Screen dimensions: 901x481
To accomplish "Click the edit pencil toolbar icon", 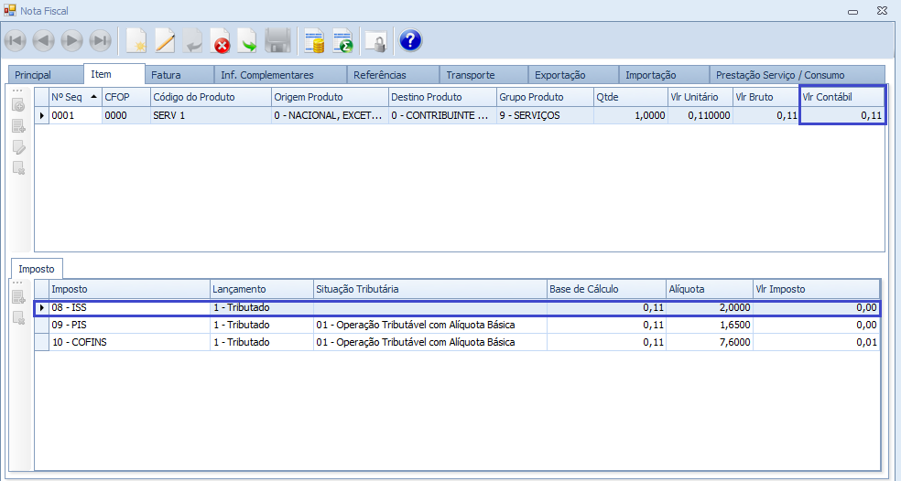I will click(x=165, y=40).
